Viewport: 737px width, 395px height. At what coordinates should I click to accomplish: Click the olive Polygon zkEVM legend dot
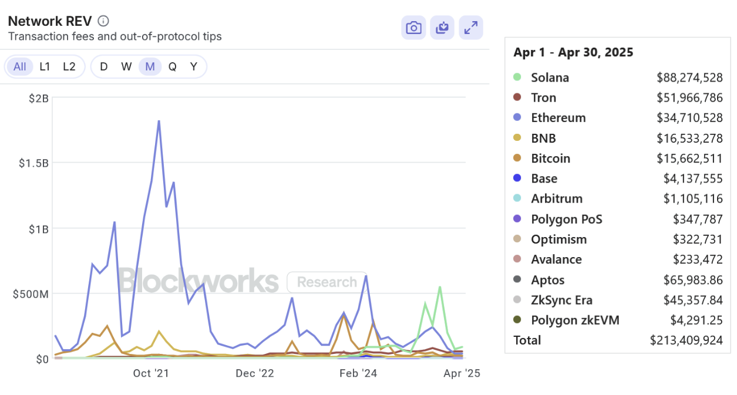517,320
